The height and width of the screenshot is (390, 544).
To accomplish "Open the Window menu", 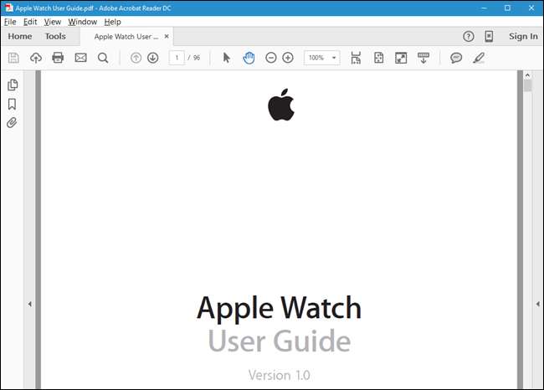I will point(83,22).
